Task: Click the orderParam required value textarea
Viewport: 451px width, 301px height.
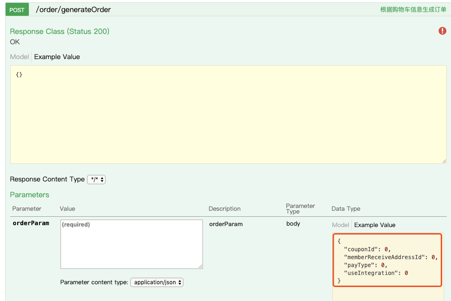Action: coord(131,244)
